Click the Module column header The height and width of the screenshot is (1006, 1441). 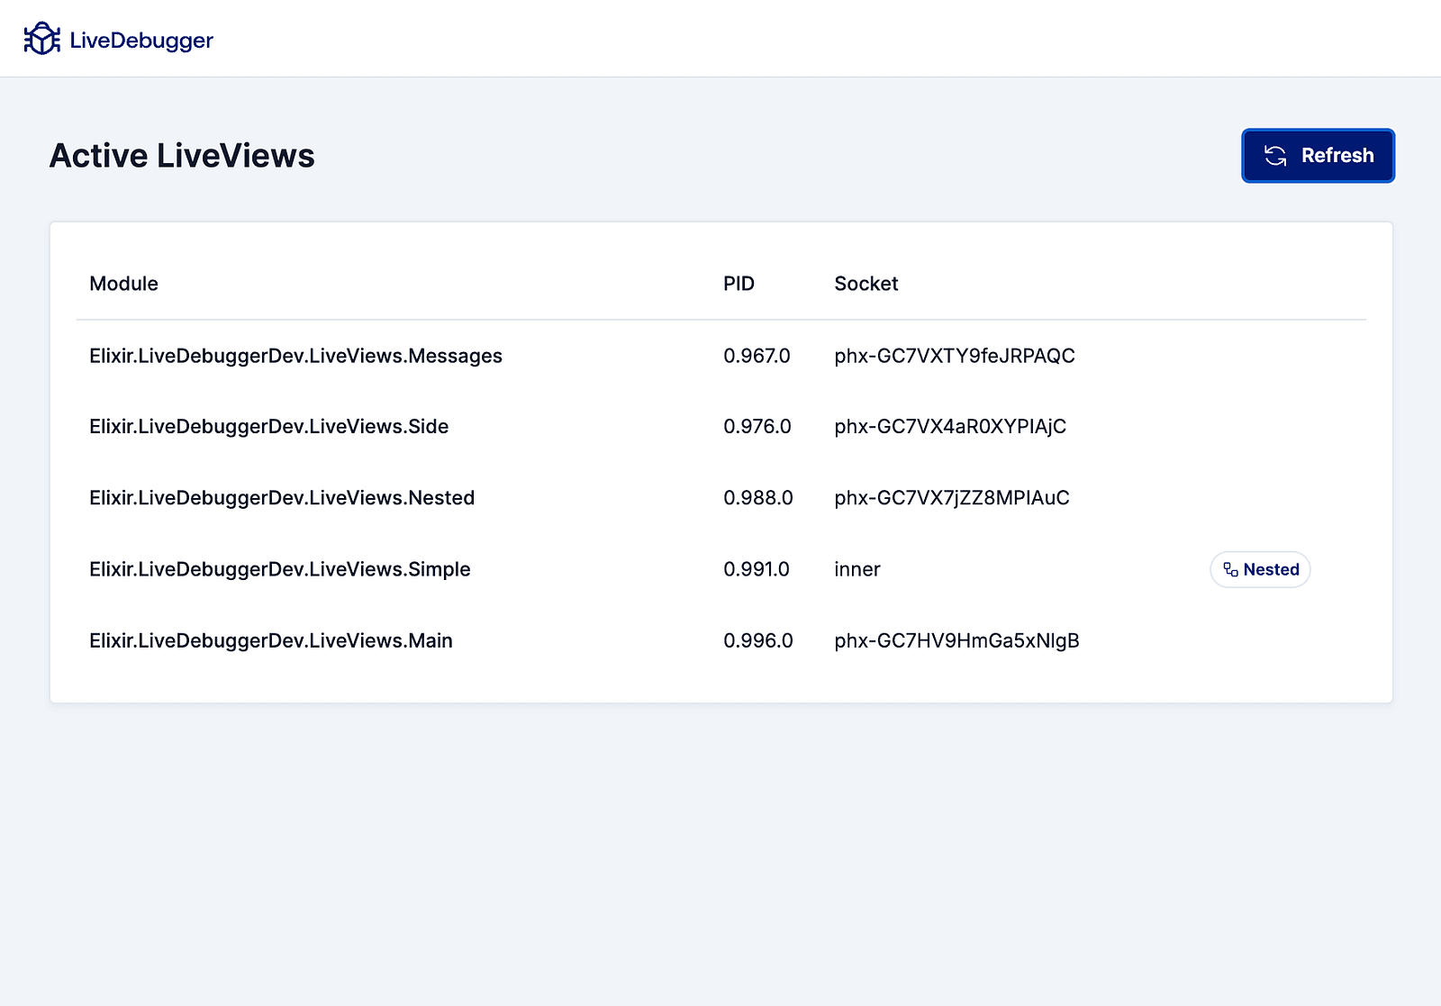pos(123,284)
